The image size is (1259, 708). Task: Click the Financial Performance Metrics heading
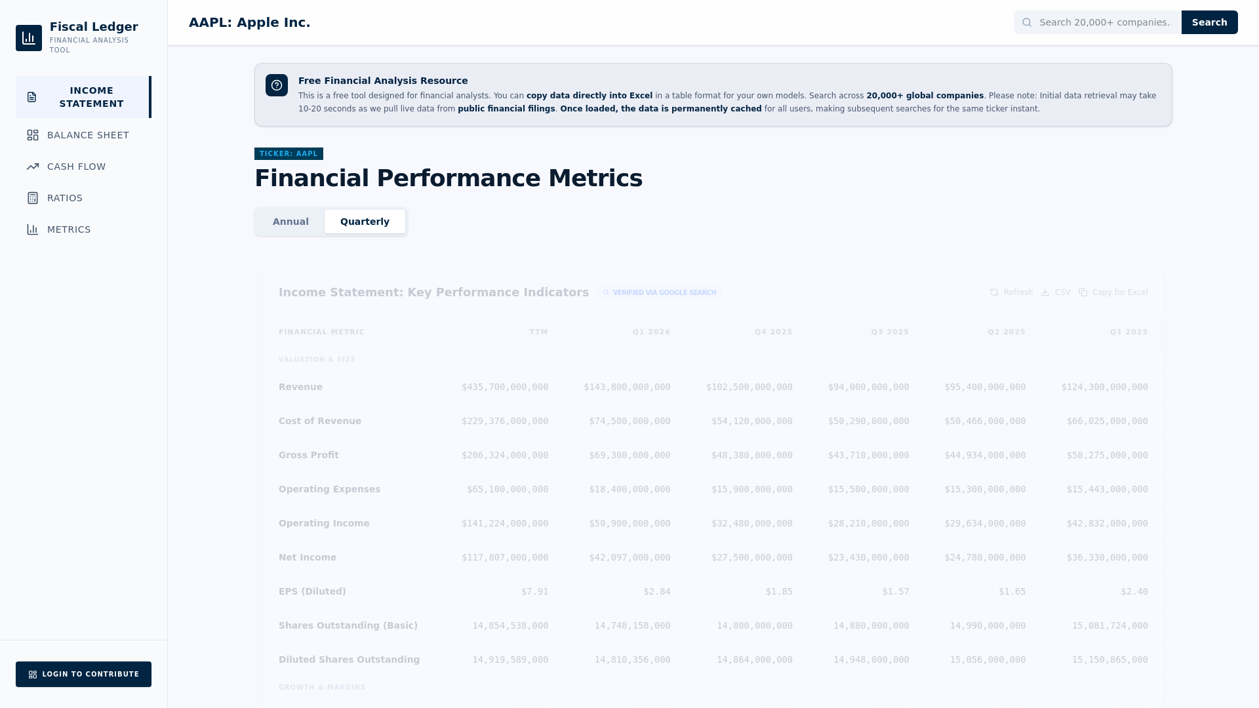click(x=449, y=178)
